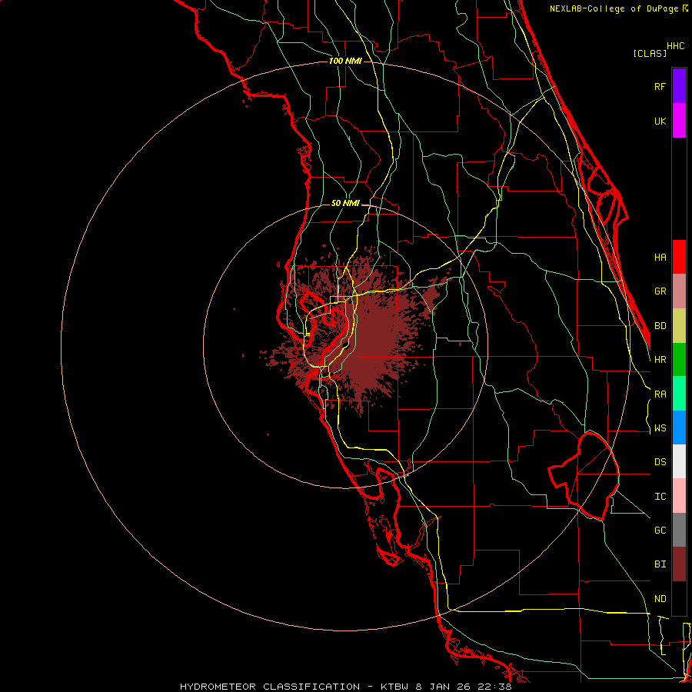Click the BD yellow legend swatch
Viewport: 692px width, 692px height.
(679, 326)
